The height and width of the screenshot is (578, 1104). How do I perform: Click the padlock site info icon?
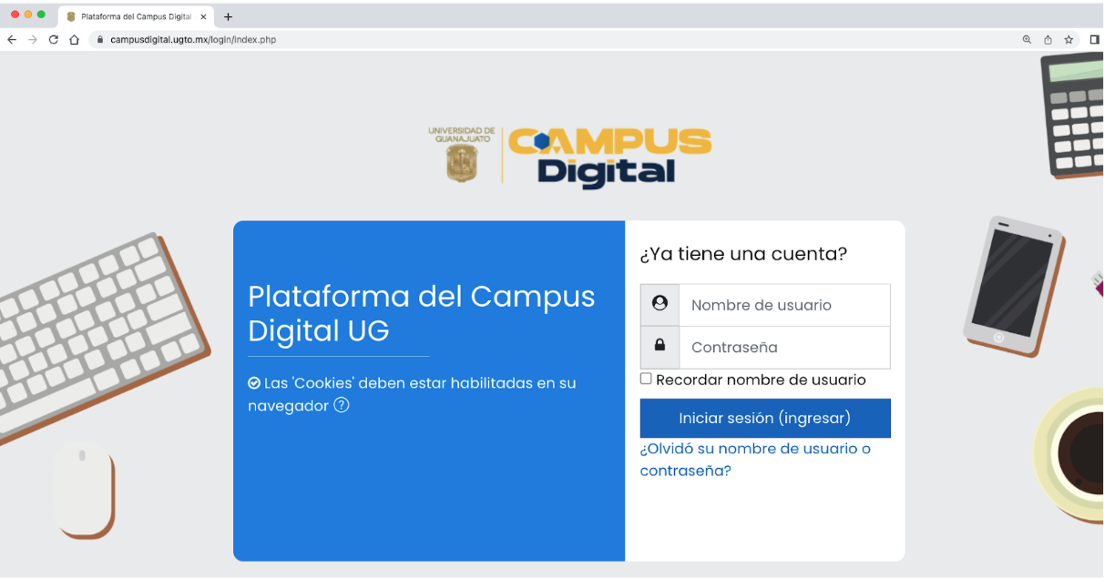click(100, 39)
